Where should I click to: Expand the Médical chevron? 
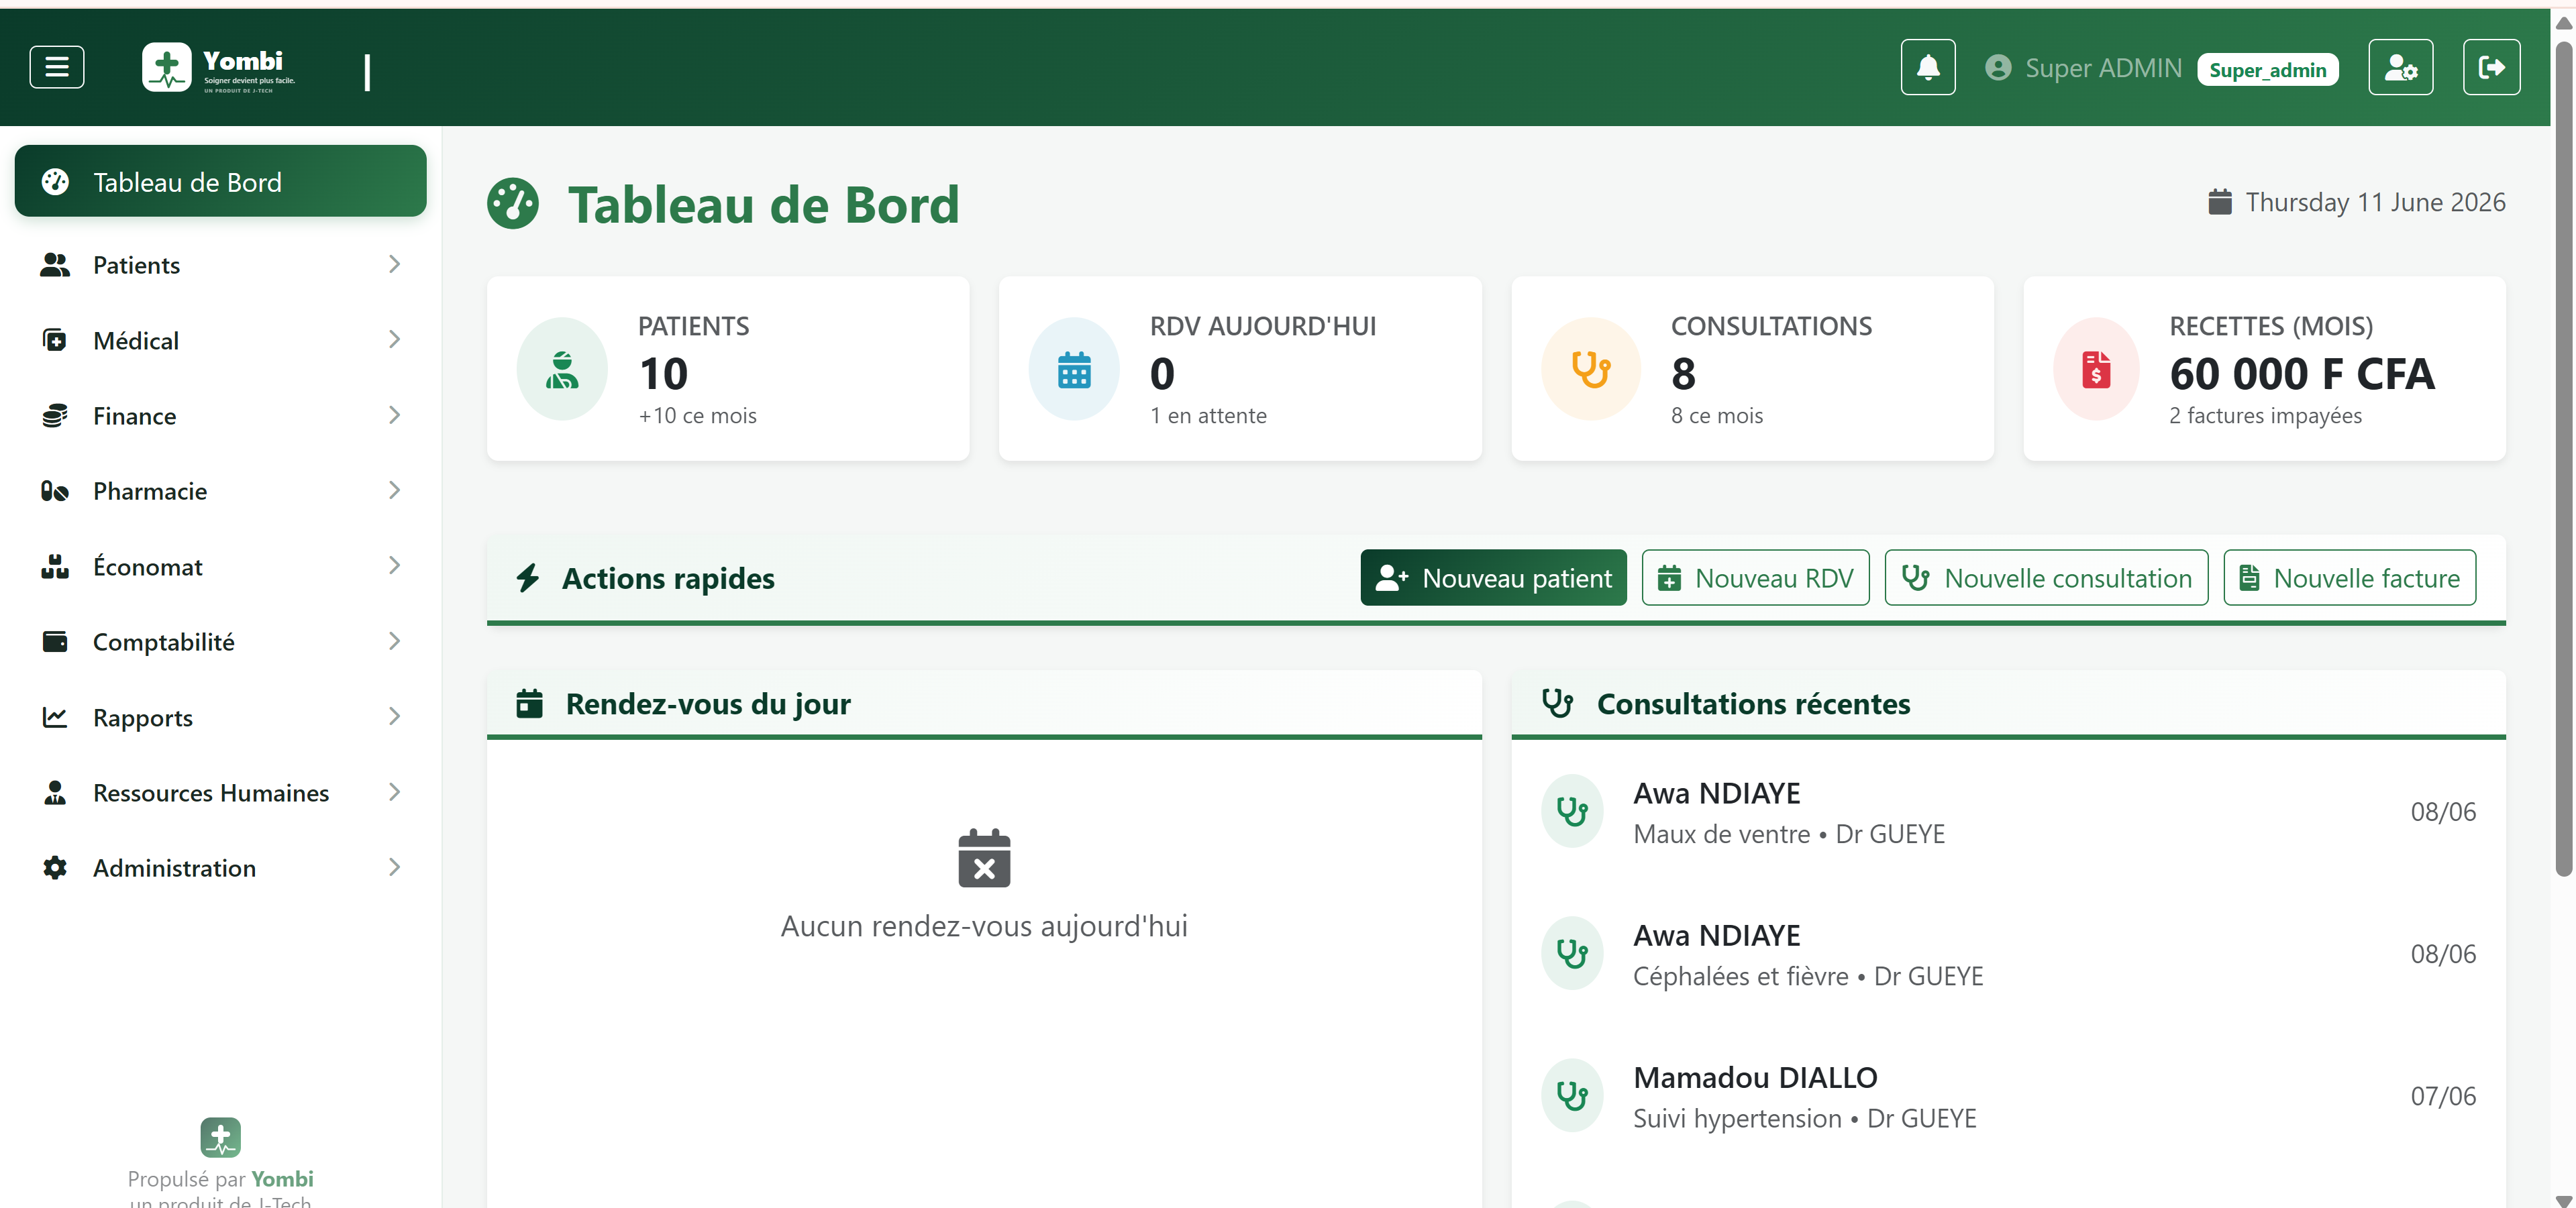point(394,340)
